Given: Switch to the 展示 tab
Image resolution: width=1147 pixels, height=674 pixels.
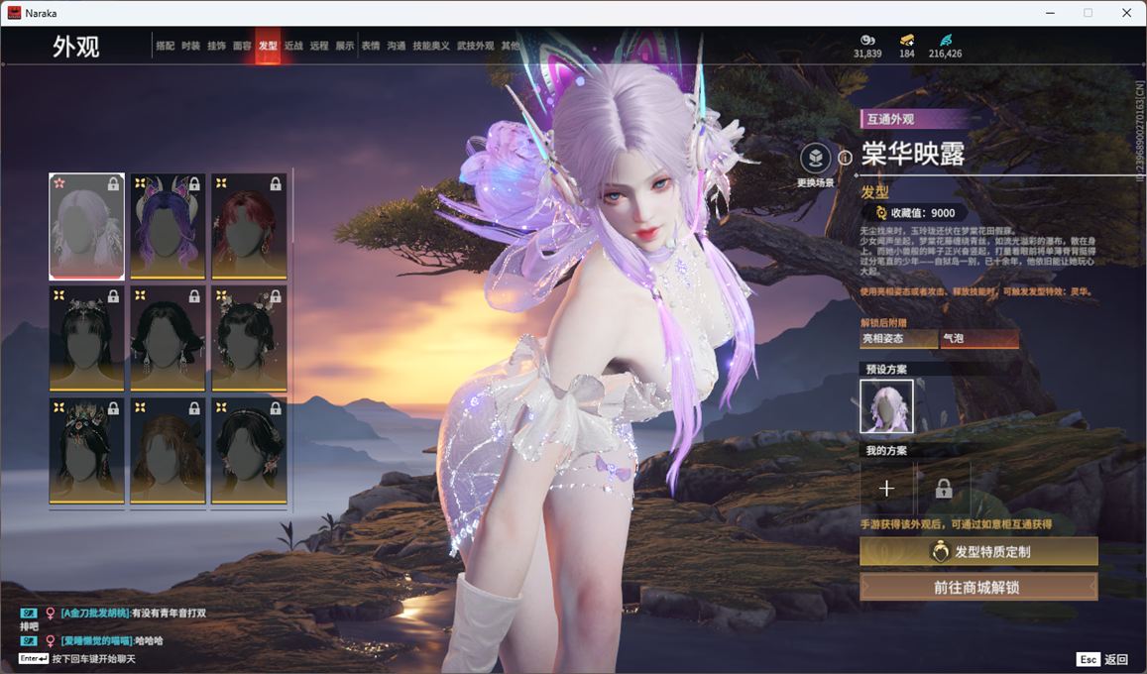Looking at the screenshot, I should (345, 46).
